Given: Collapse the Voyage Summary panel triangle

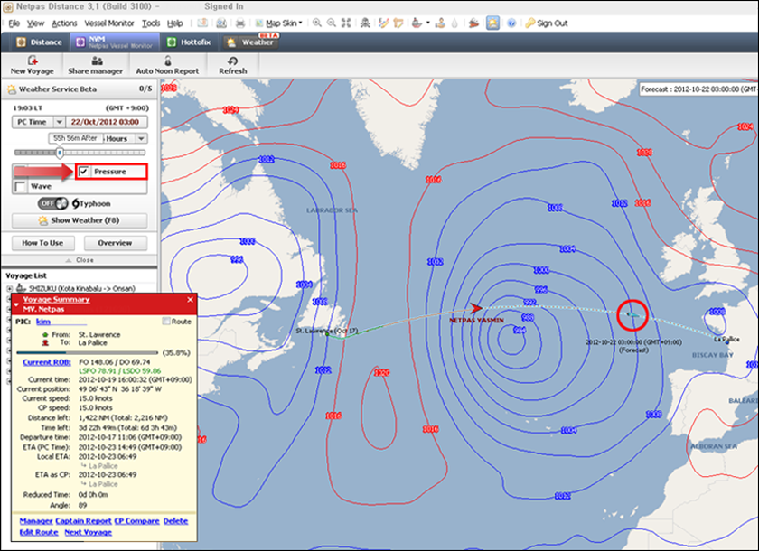Looking at the screenshot, I should [16, 304].
